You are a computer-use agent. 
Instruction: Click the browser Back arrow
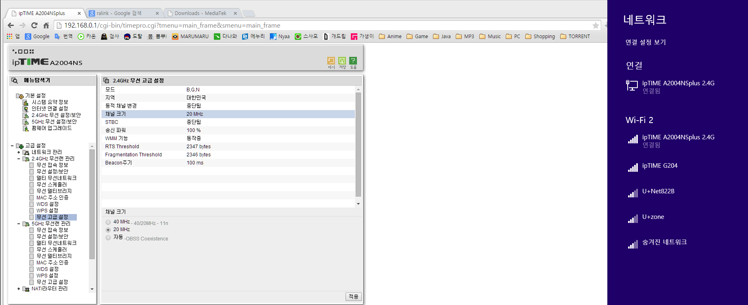coord(11,25)
